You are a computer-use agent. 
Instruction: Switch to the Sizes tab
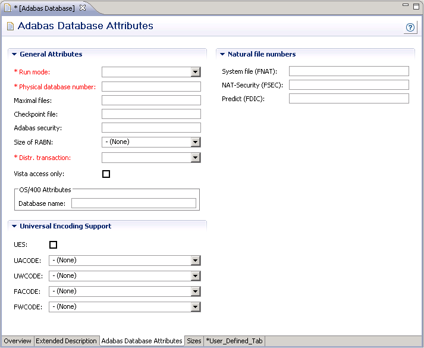(x=194, y=341)
